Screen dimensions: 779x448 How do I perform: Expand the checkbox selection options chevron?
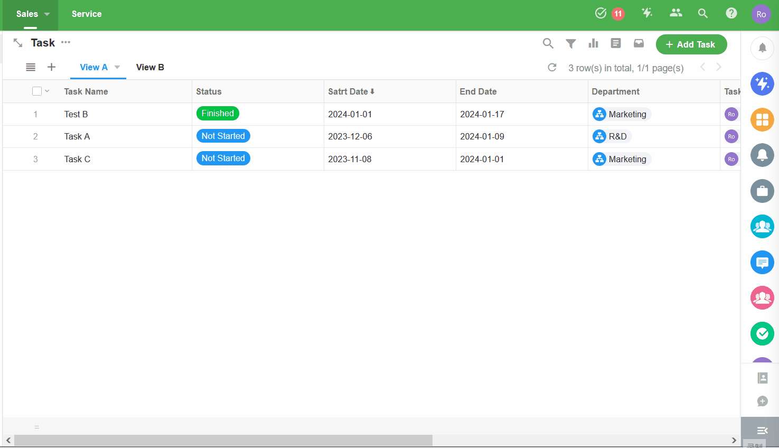tap(47, 91)
